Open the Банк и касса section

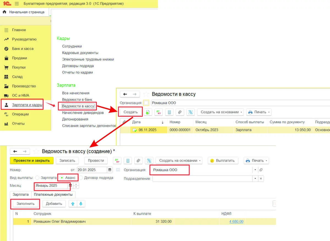[23, 48]
